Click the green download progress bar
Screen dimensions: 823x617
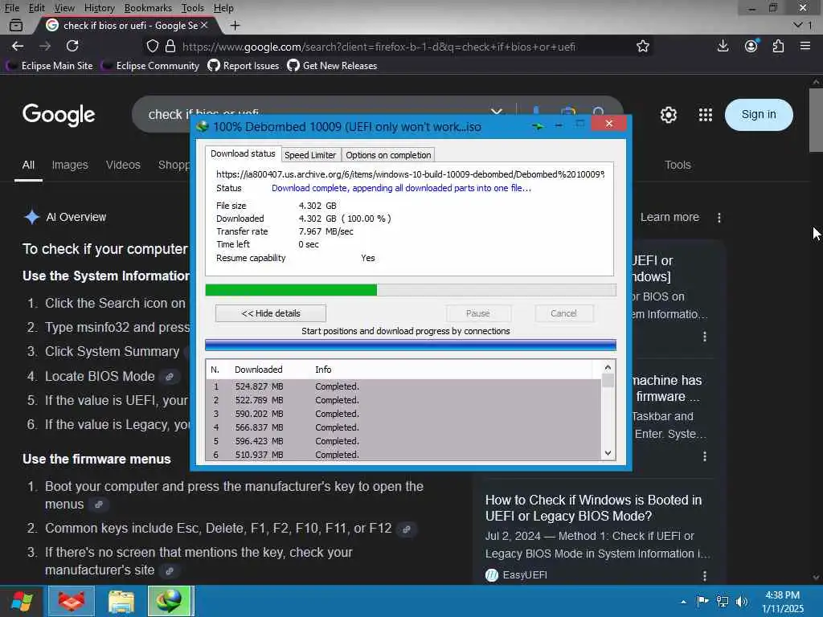pyautogui.click(x=291, y=289)
